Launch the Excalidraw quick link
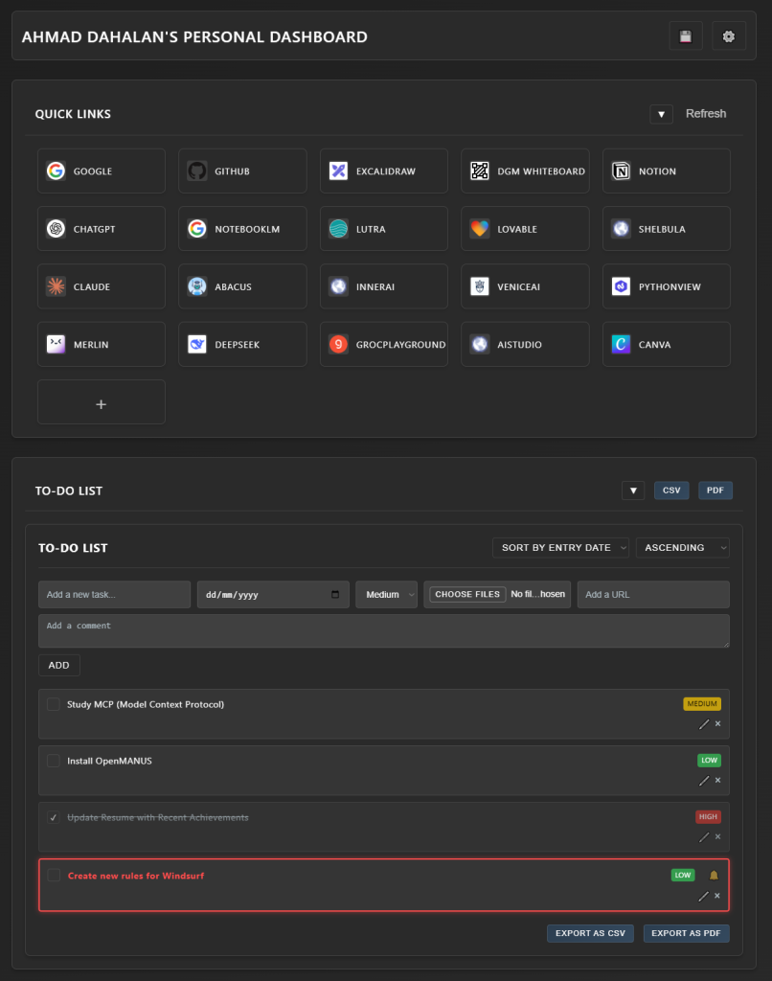Screen dimensions: 772x981 pos(383,171)
